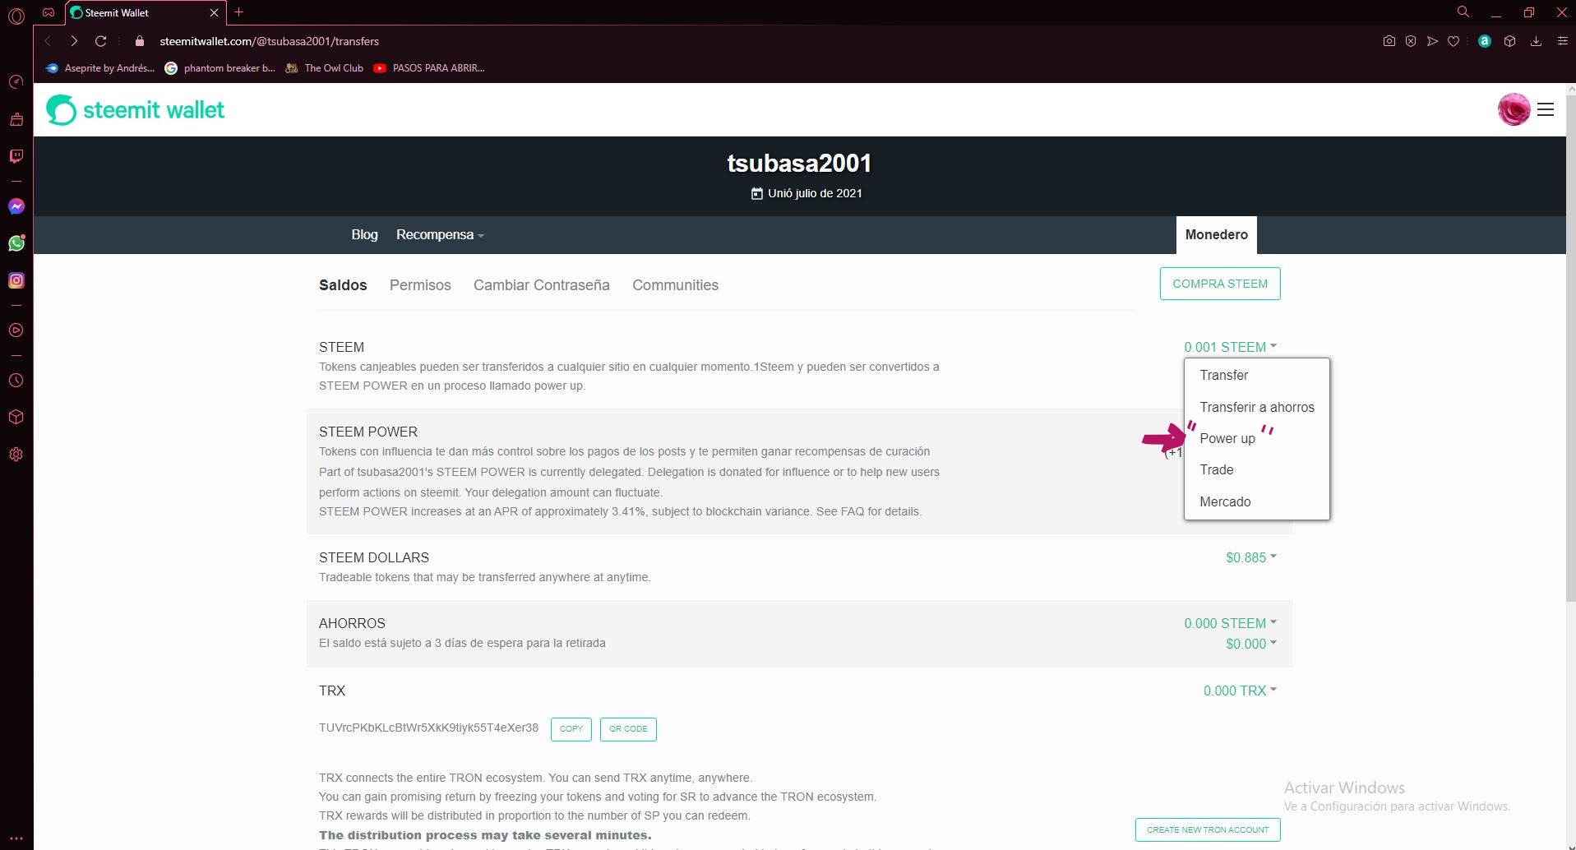Open the bag icon in the Opera sidebar

tap(16, 119)
